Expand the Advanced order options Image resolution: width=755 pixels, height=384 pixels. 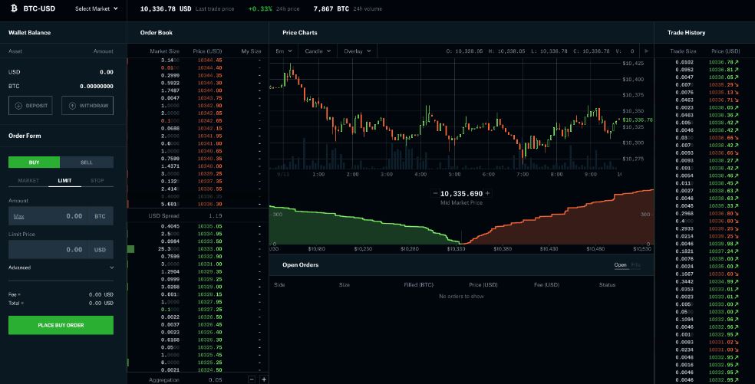(61, 267)
